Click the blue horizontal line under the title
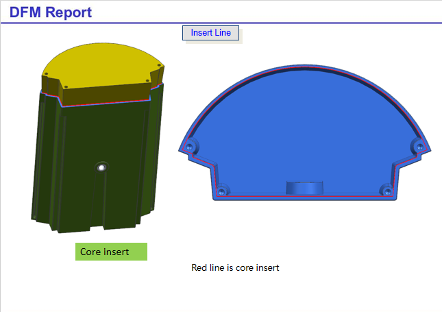This screenshot has width=442, height=312. 221,23
